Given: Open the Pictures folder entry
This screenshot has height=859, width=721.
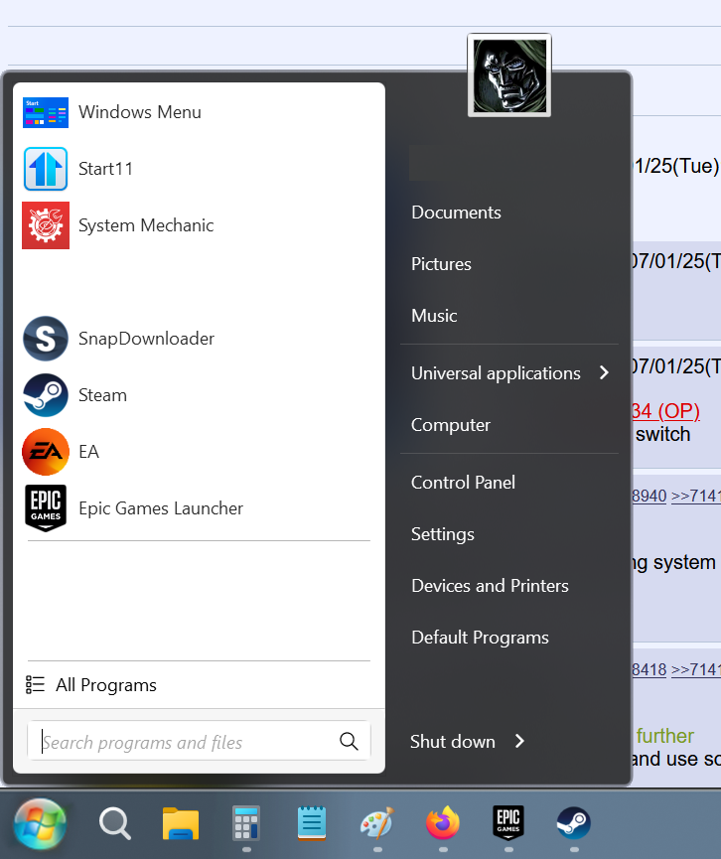Looking at the screenshot, I should [441, 264].
